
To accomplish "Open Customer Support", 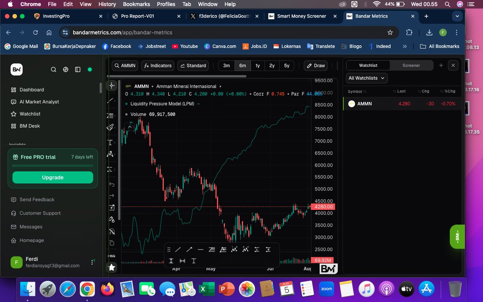I will 36,213.
